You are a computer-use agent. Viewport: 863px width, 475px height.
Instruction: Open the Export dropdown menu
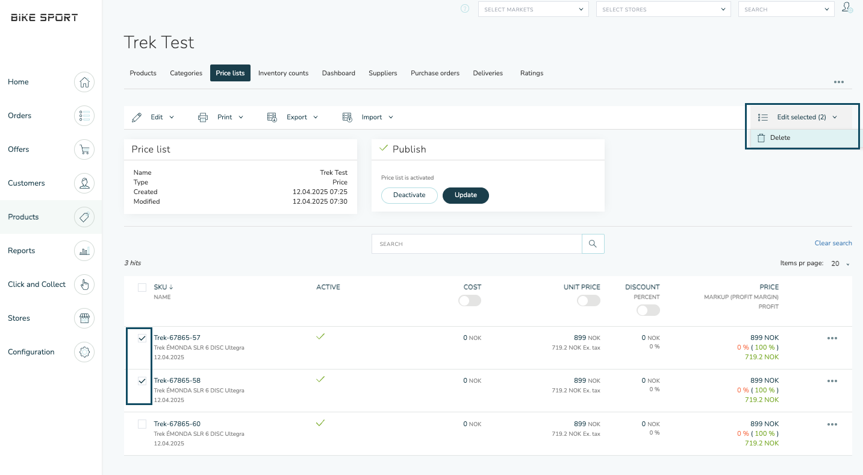pos(293,118)
